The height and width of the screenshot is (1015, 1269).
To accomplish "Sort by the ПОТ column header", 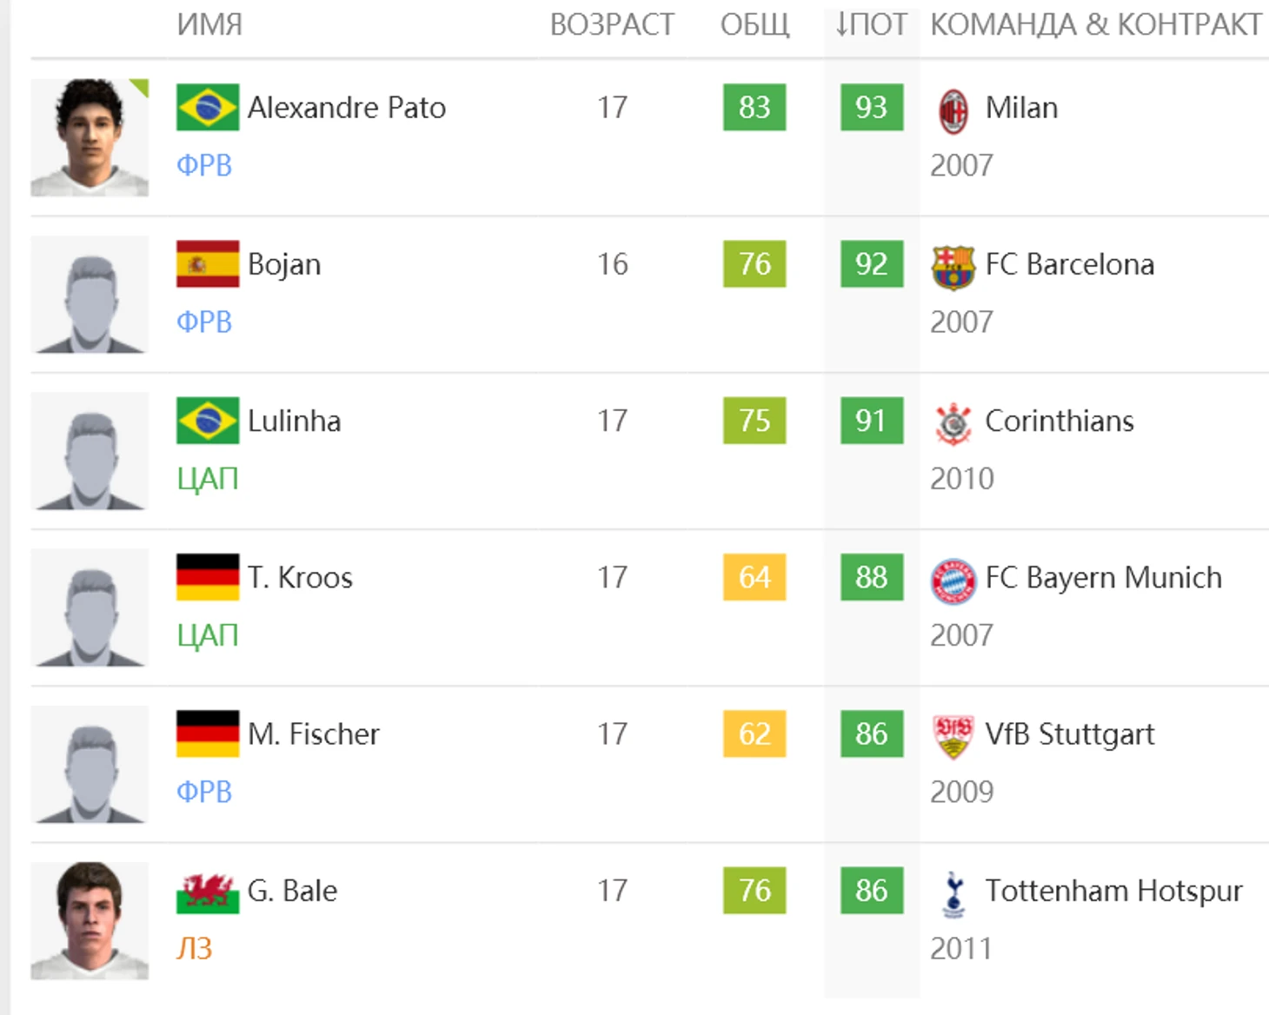I will click(x=871, y=24).
